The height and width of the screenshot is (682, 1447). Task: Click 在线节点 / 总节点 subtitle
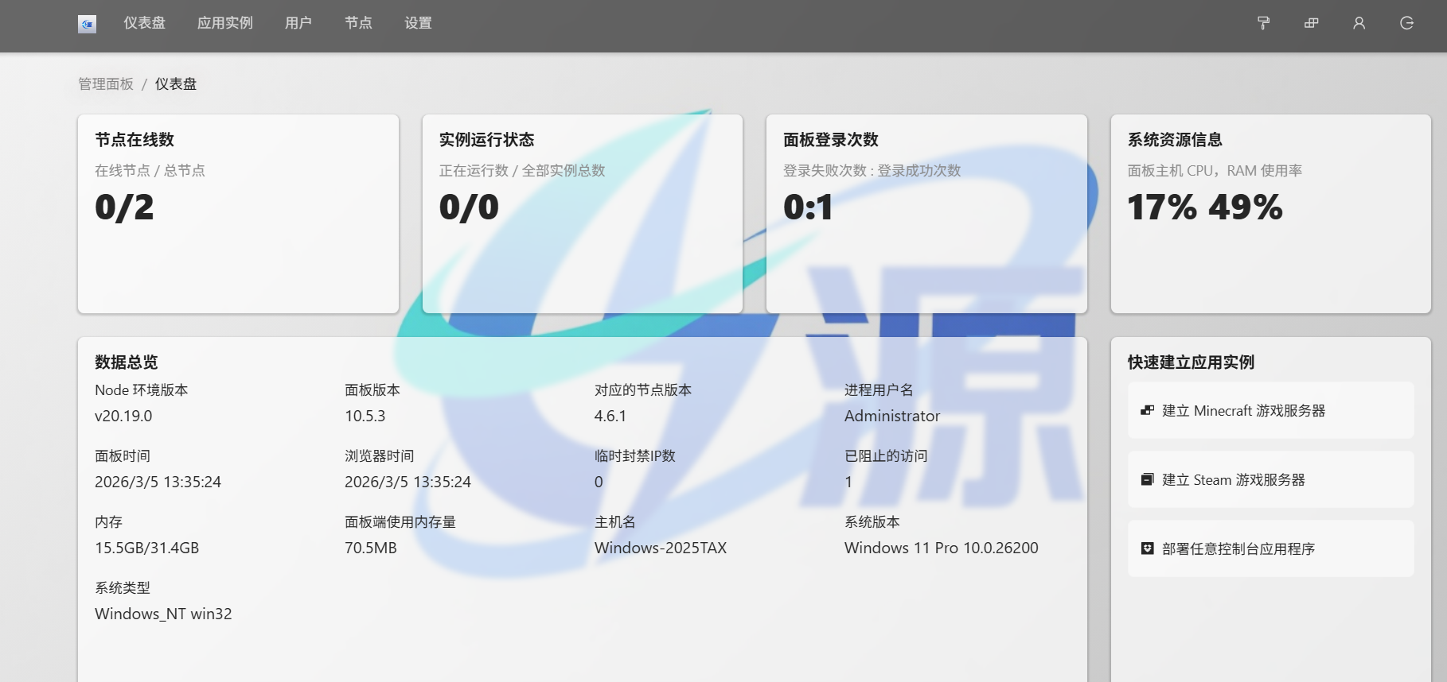point(150,171)
